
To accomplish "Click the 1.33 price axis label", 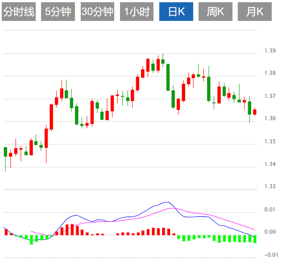I will 269,186.
